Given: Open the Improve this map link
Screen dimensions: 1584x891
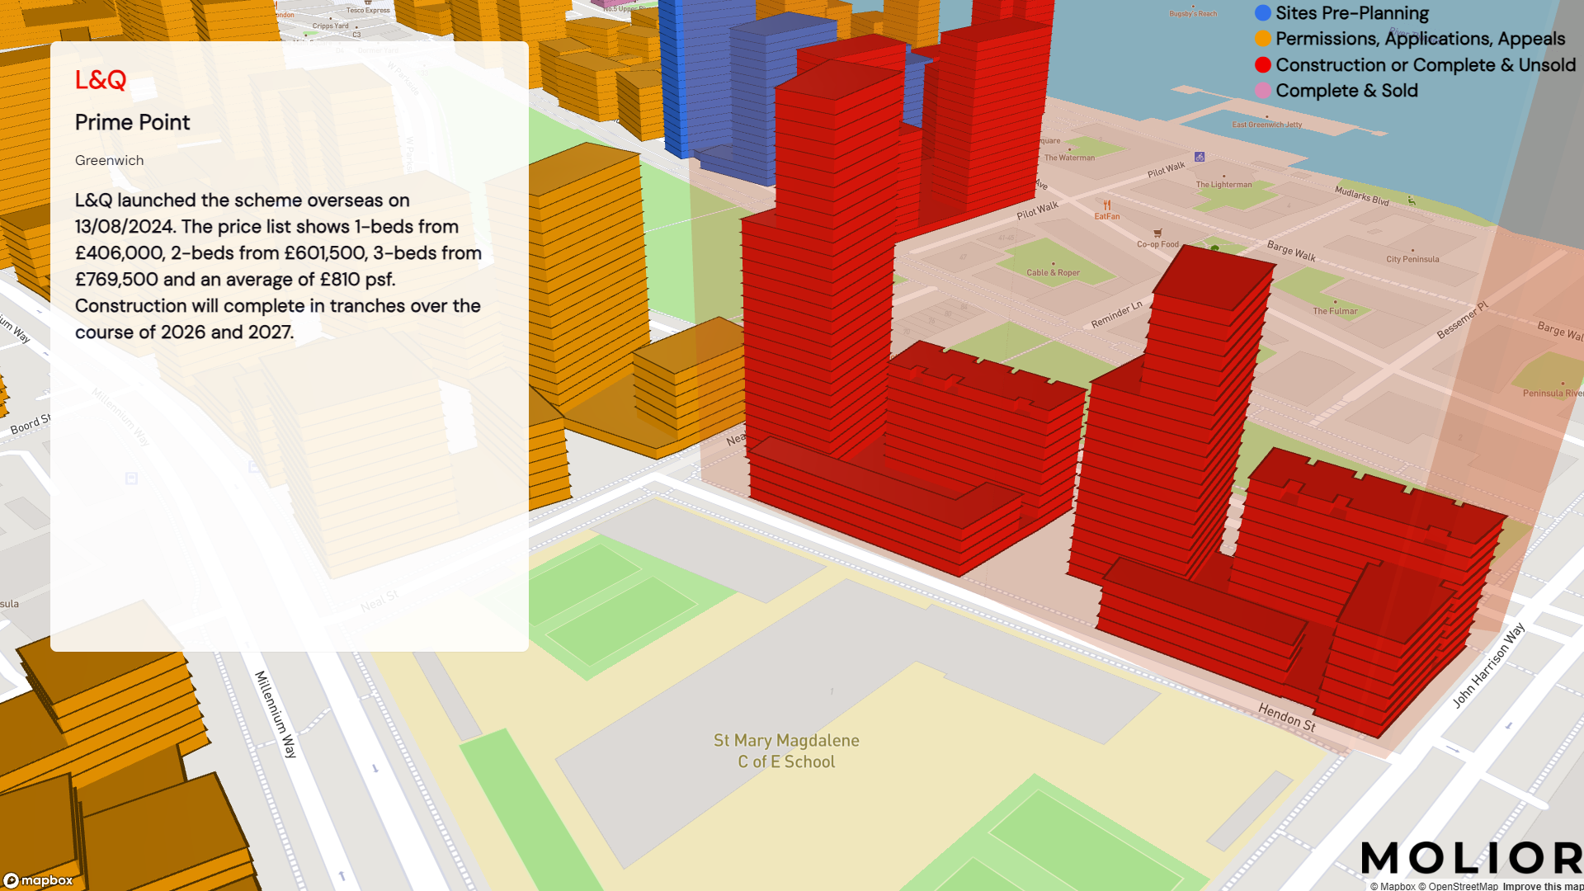Looking at the screenshot, I should tap(1543, 886).
